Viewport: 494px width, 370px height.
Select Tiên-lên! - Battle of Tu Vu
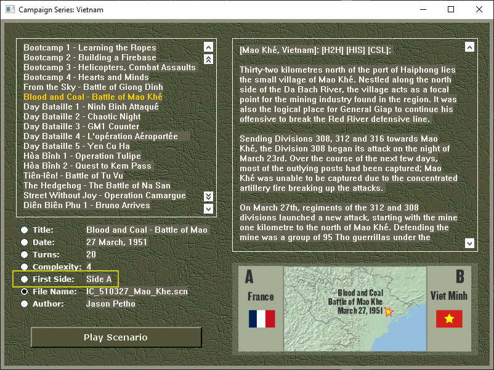click(x=73, y=175)
